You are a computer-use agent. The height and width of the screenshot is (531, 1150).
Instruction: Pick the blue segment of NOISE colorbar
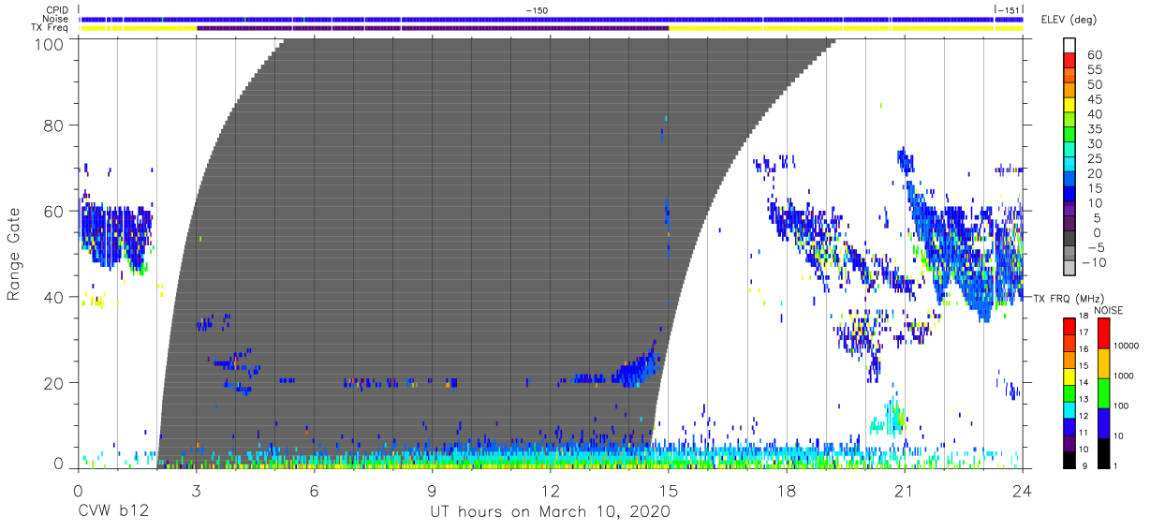coord(1102,422)
